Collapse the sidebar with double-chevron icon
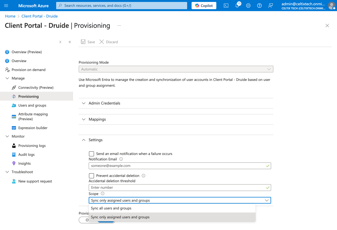337x230 pixels. [70, 42]
